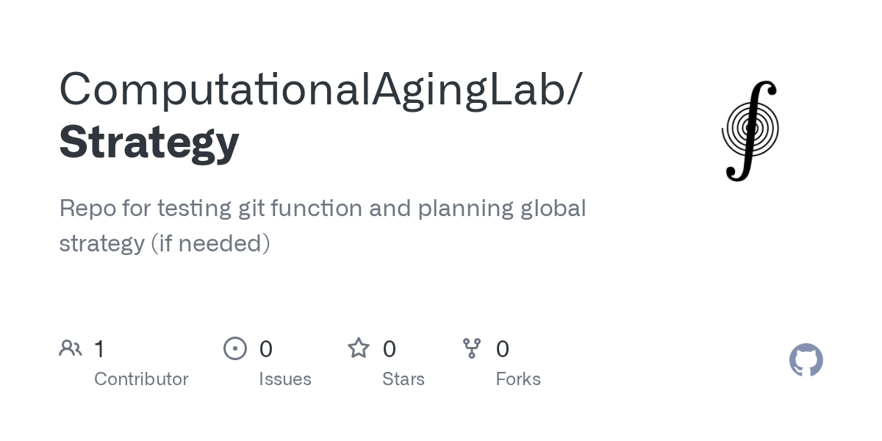The image size is (882, 441).
Task: Click the 0 count above Issues
Action: coord(266,349)
